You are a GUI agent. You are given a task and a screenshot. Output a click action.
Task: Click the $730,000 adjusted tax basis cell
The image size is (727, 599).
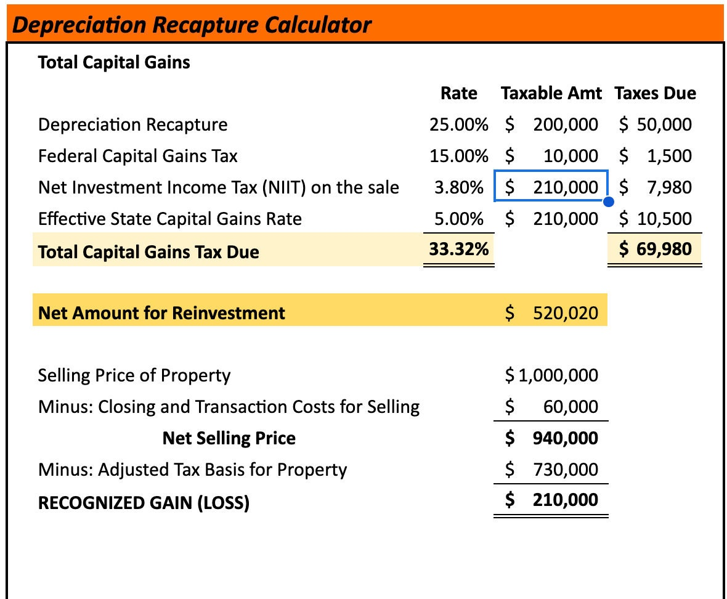551,470
